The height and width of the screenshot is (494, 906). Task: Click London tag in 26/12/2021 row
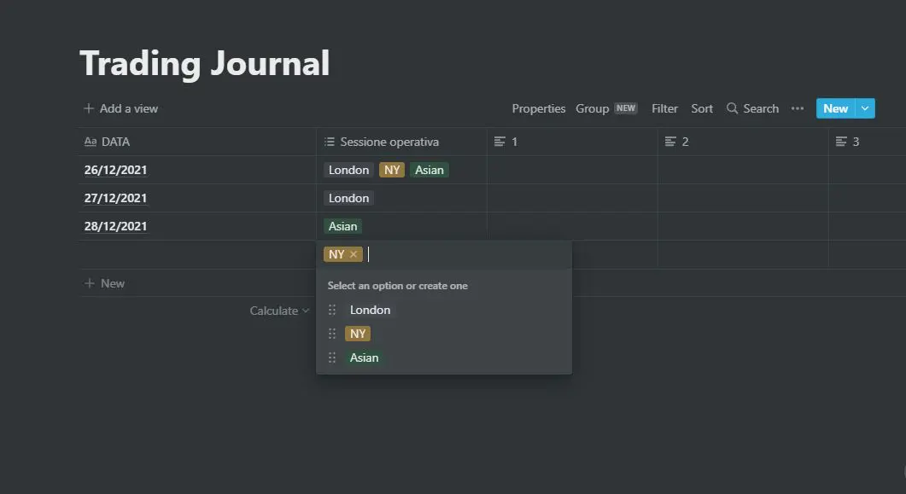[348, 170]
